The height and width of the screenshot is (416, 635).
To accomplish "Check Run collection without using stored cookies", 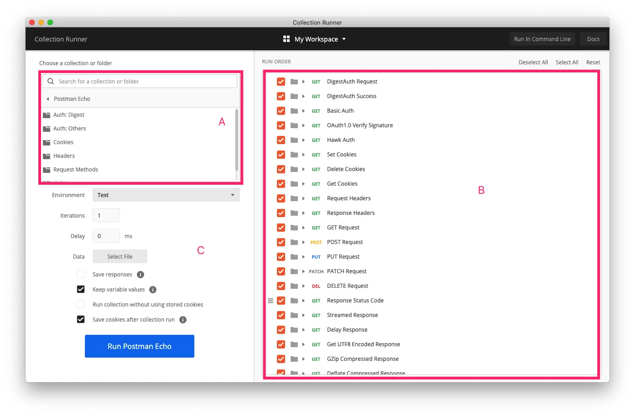I will click(x=81, y=304).
